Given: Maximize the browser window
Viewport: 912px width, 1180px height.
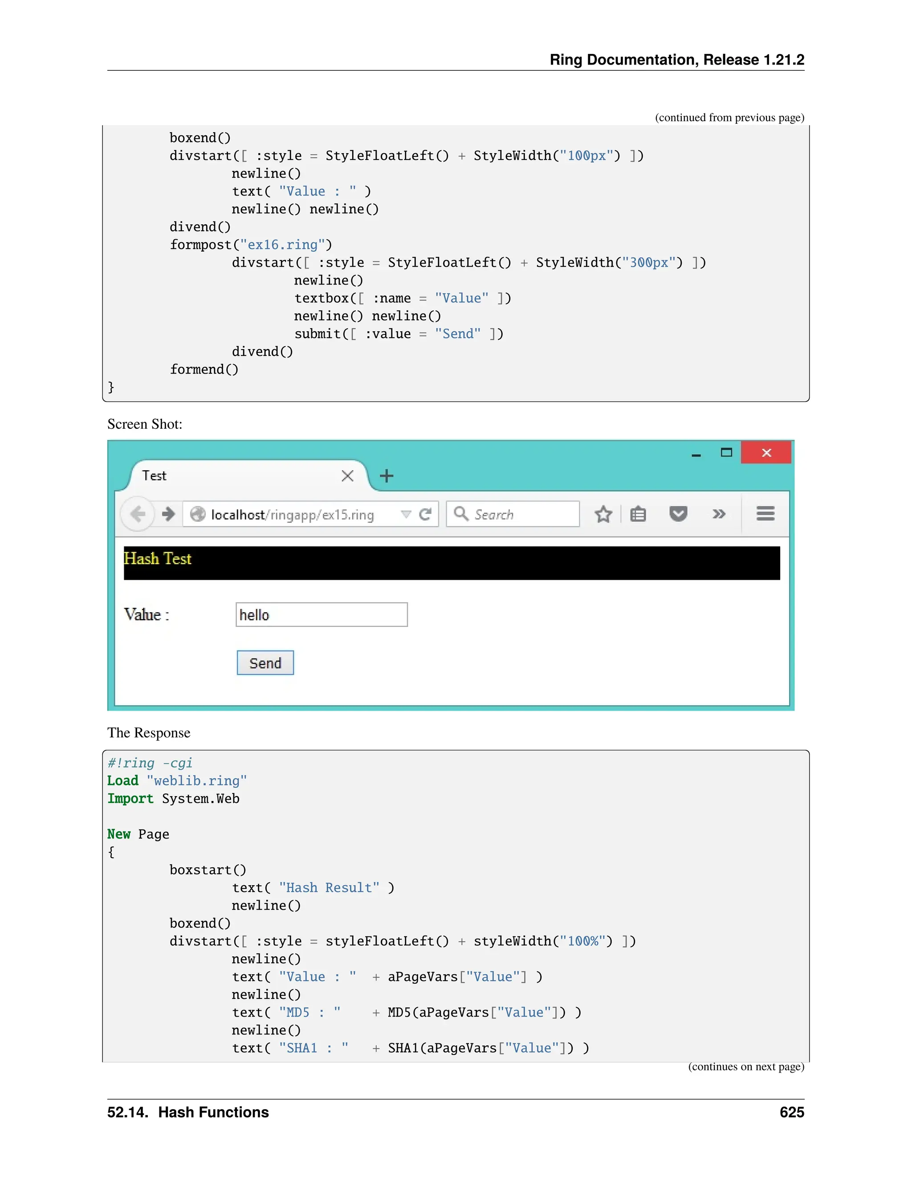Looking at the screenshot, I should (x=726, y=452).
